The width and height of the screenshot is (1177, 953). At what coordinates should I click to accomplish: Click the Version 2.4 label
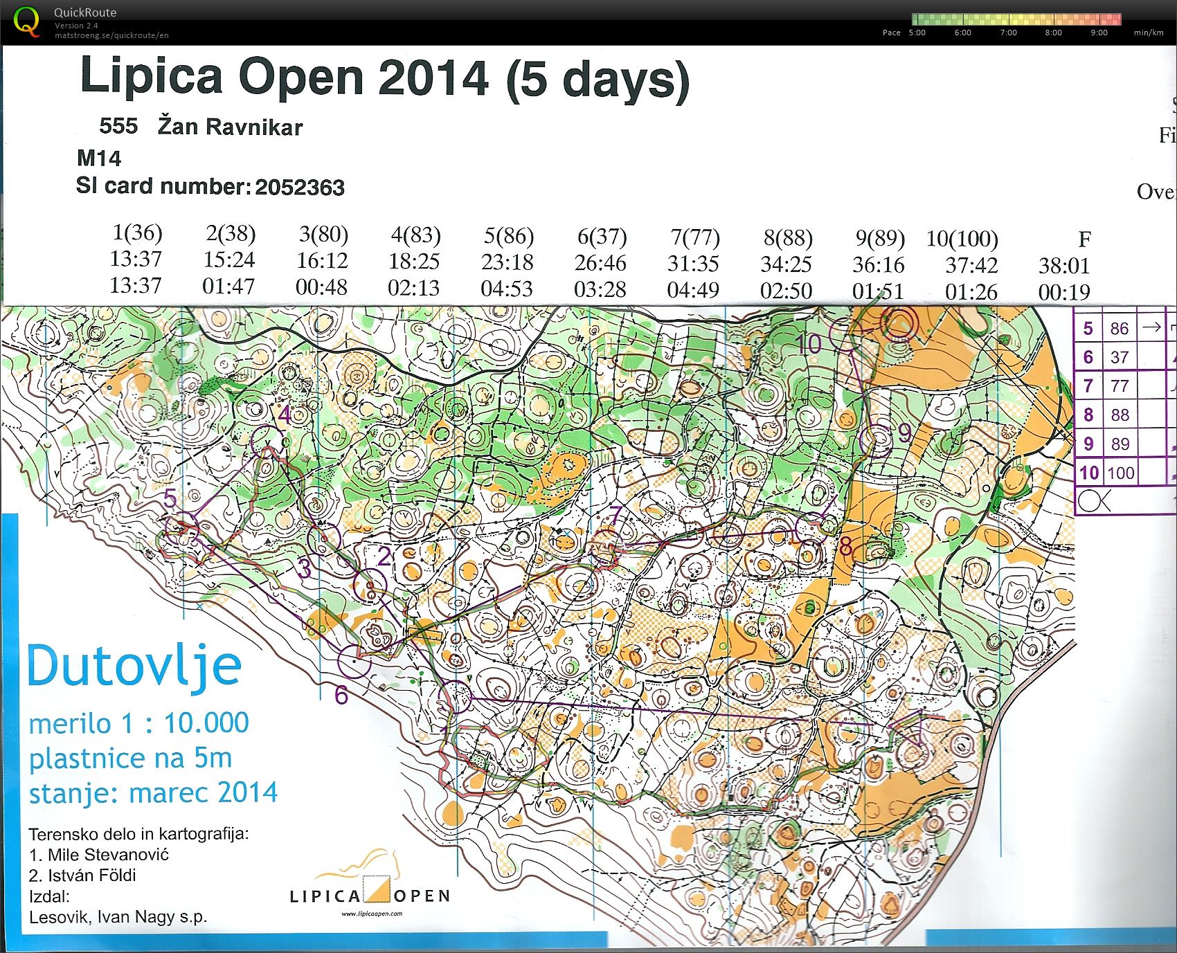pos(76,26)
